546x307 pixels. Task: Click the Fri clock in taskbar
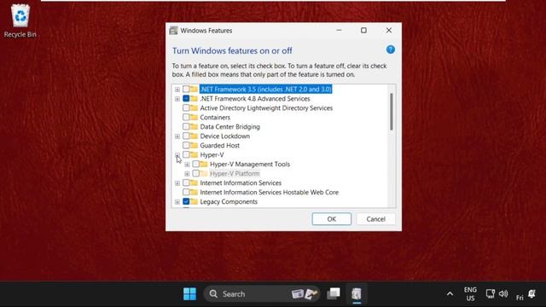click(x=520, y=298)
